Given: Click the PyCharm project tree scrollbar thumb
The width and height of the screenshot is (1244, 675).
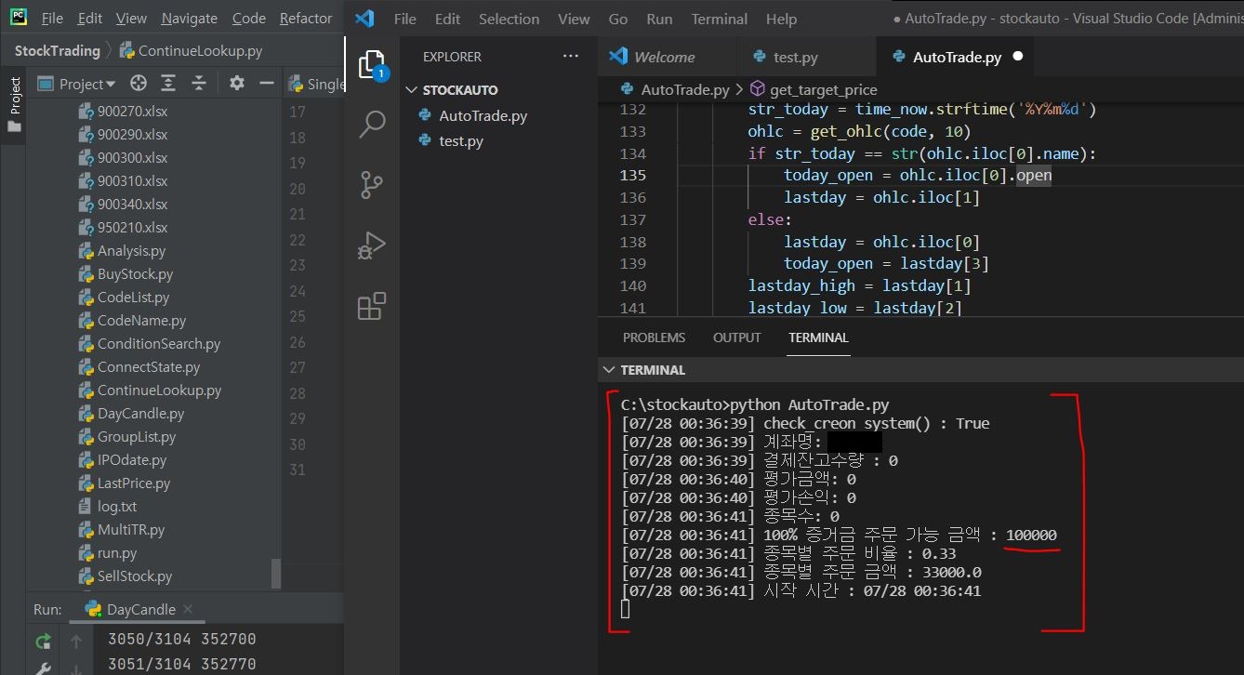Looking at the screenshot, I should (276, 574).
